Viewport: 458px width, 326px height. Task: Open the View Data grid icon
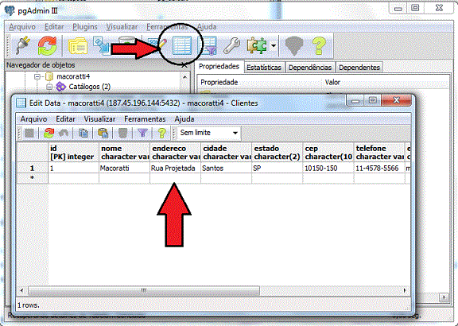point(181,45)
